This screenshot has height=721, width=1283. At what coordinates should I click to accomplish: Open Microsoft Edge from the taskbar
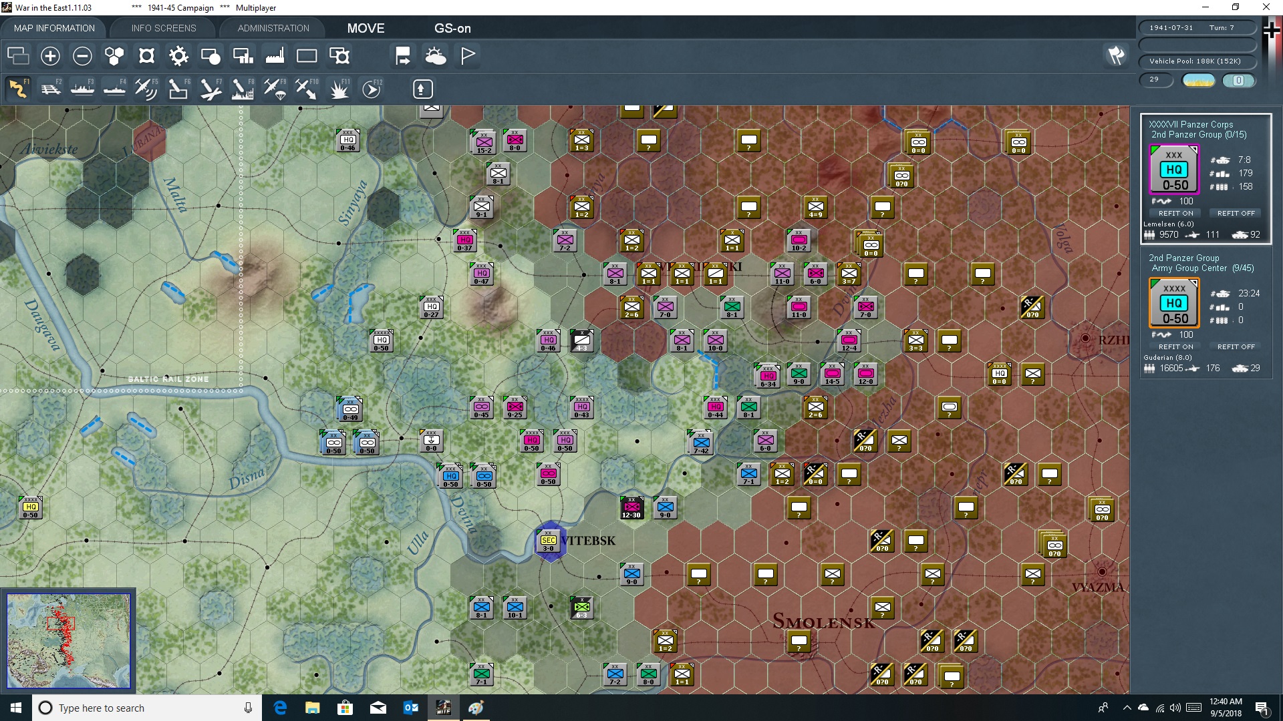click(x=280, y=708)
